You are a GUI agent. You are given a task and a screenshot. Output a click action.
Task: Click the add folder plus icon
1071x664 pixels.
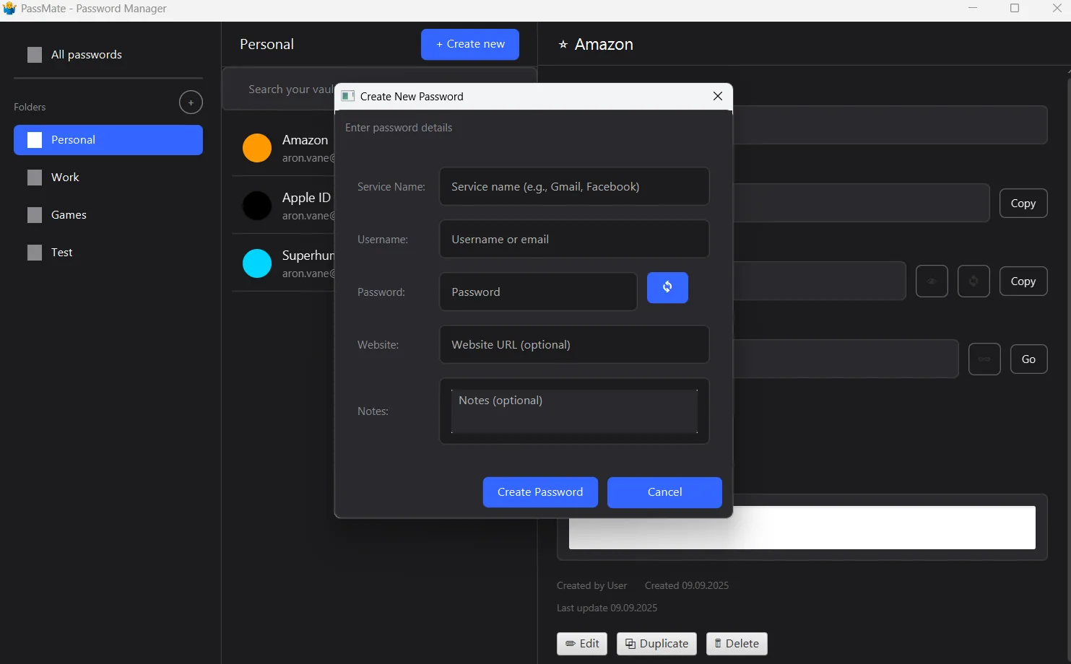pos(191,102)
